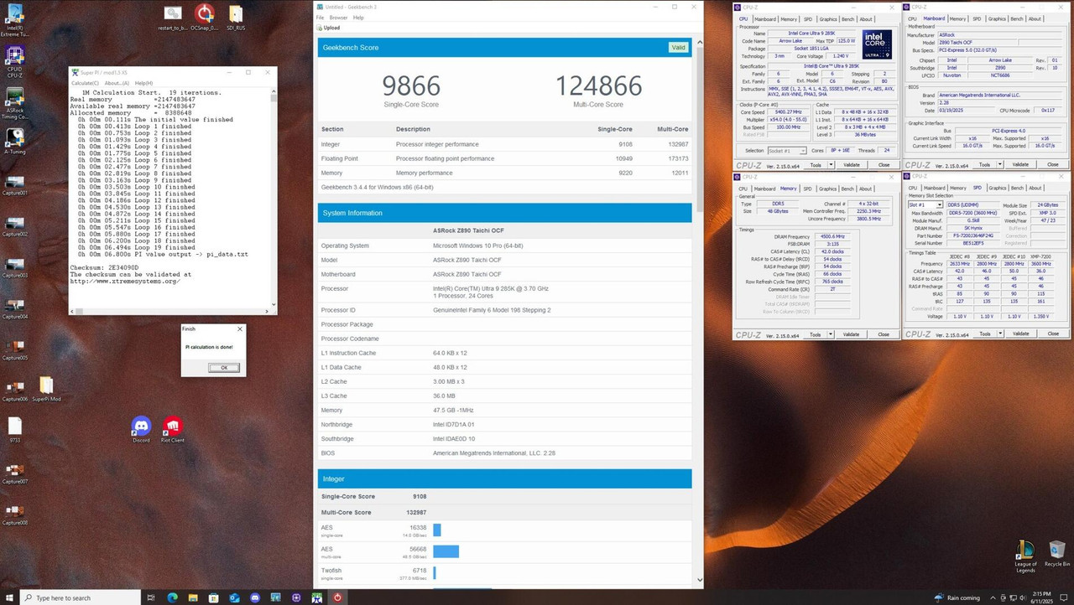Expand Tools arrow in CPU-Z CPU window
The image size is (1074, 605).
pyautogui.click(x=832, y=165)
